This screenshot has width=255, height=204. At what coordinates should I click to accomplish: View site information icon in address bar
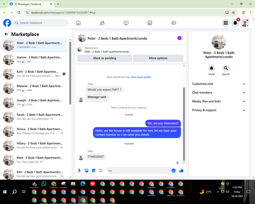tap(27, 13)
